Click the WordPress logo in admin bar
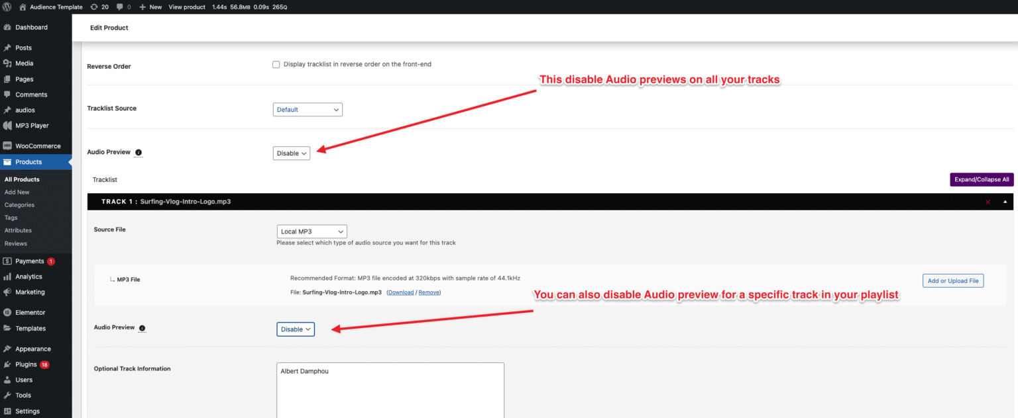Screen dimensions: 1018x418 (x=7, y=7)
